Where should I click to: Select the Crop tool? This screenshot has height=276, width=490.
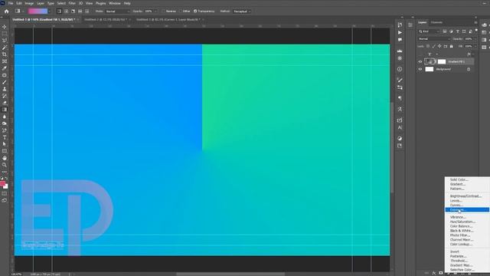(x=5, y=54)
